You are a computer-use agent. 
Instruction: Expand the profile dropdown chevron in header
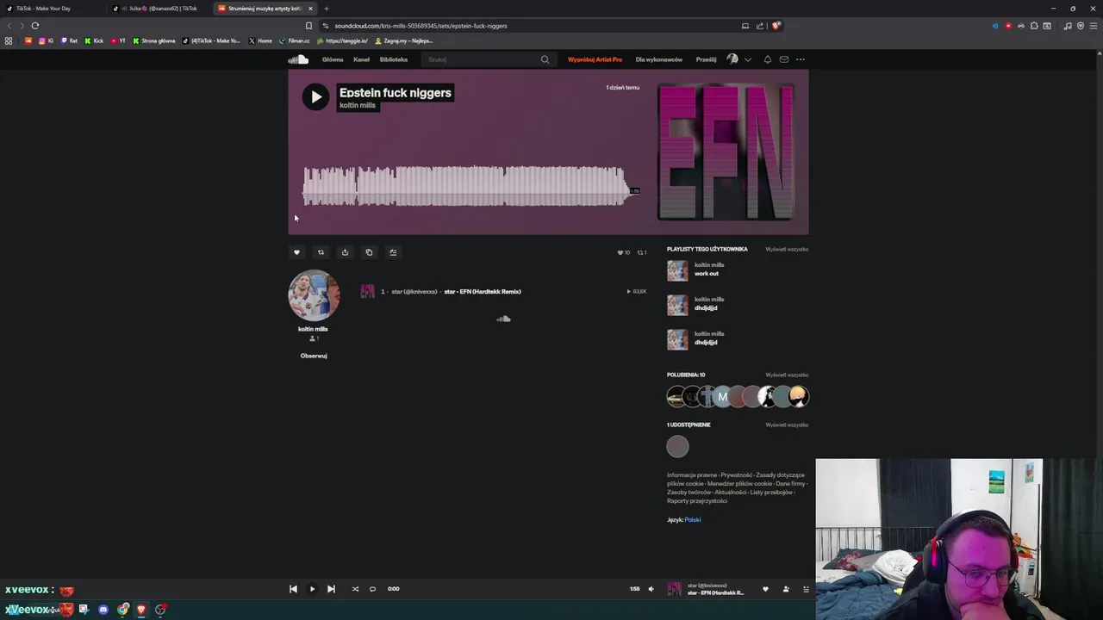[747, 59]
